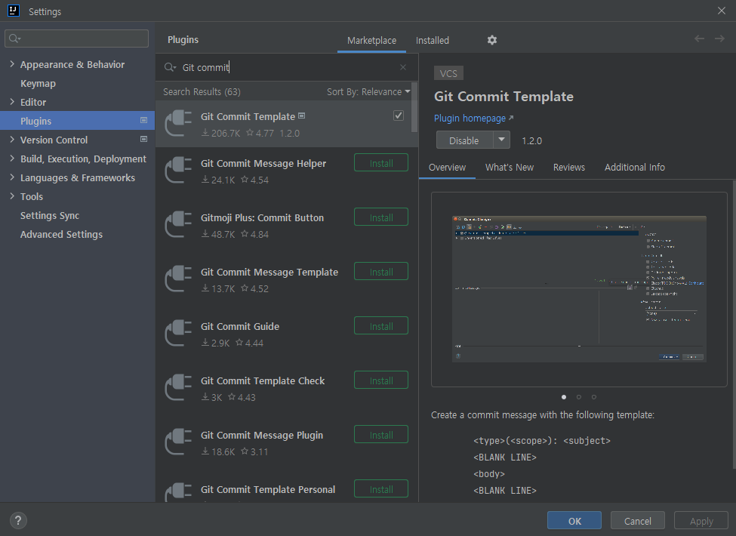The image size is (736, 536).
Task: Click the Git Commit Message Template plugin icon
Action: (x=178, y=279)
